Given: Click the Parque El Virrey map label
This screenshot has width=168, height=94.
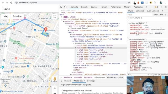Looking at the screenshot, I should point(17,42).
